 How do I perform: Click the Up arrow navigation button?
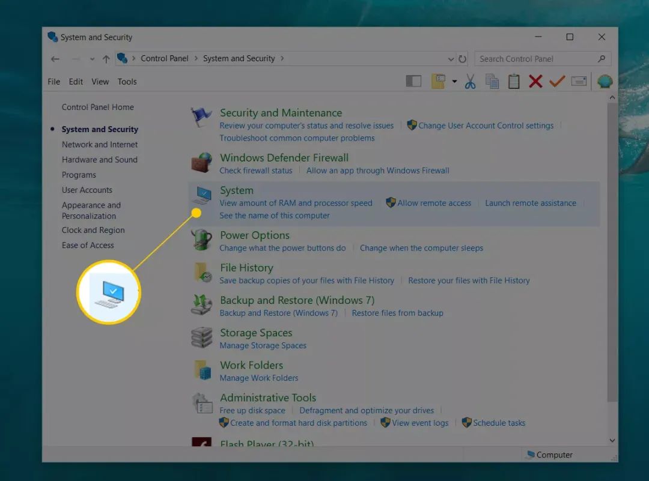106,59
